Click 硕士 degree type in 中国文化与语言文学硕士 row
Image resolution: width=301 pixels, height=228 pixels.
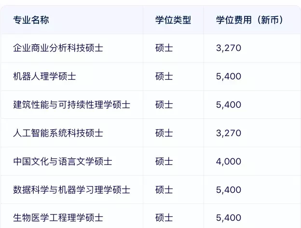(164, 162)
